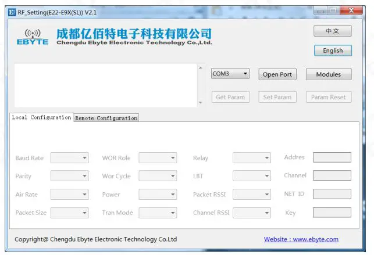
Task: Click the log scrollbar down arrow
Action: tap(201, 103)
